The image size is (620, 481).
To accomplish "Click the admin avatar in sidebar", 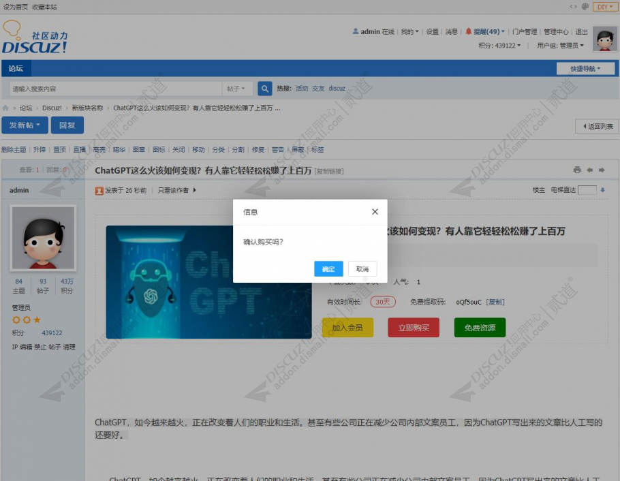I will [43, 238].
